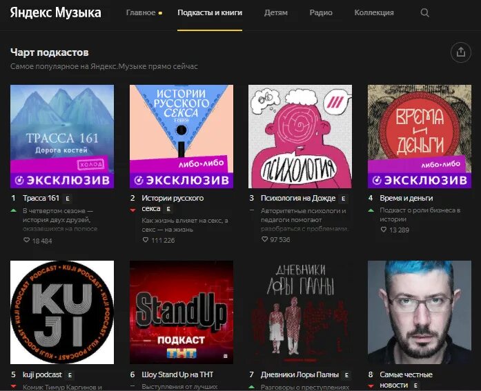
Task: Click Трасса 161 cover thumbnail
Action: (x=62, y=137)
